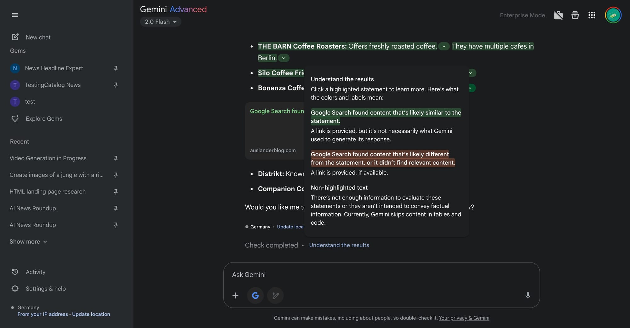Click From your IP address link
630x328 pixels.
(43, 314)
